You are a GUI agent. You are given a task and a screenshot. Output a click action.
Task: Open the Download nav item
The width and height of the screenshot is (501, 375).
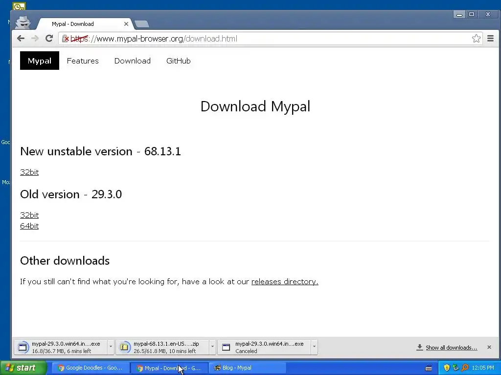pyautogui.click(x=132, y=61)
